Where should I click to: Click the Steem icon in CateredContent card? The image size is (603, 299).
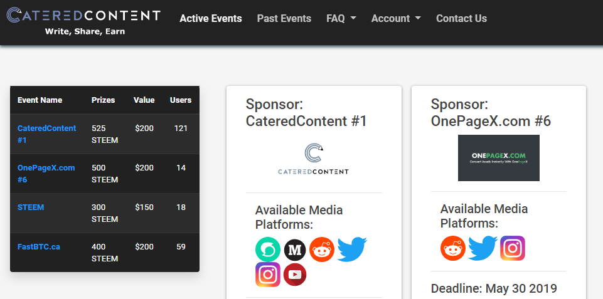point(268,249)
